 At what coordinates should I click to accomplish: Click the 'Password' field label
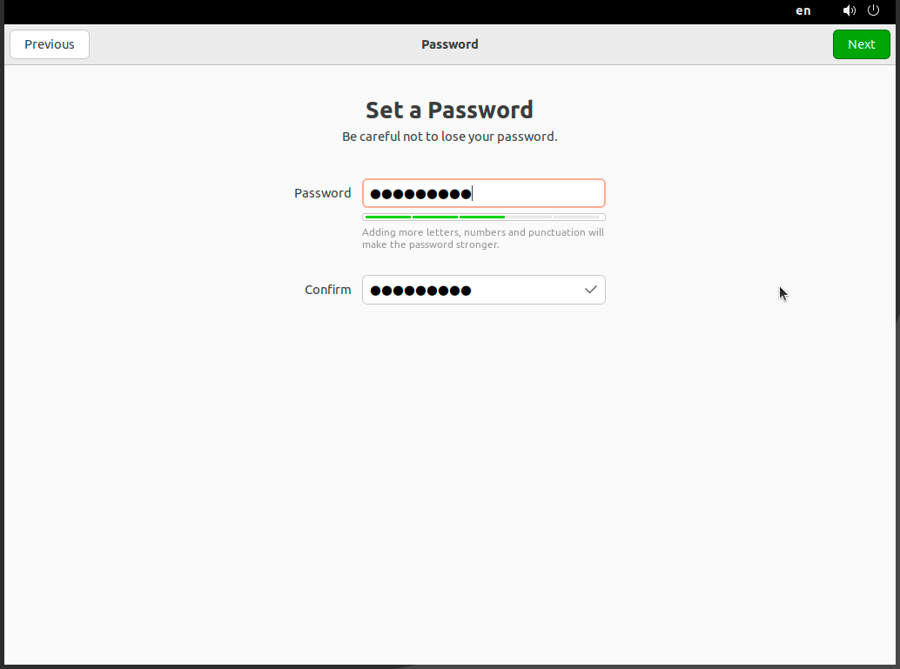pos(323,193)
